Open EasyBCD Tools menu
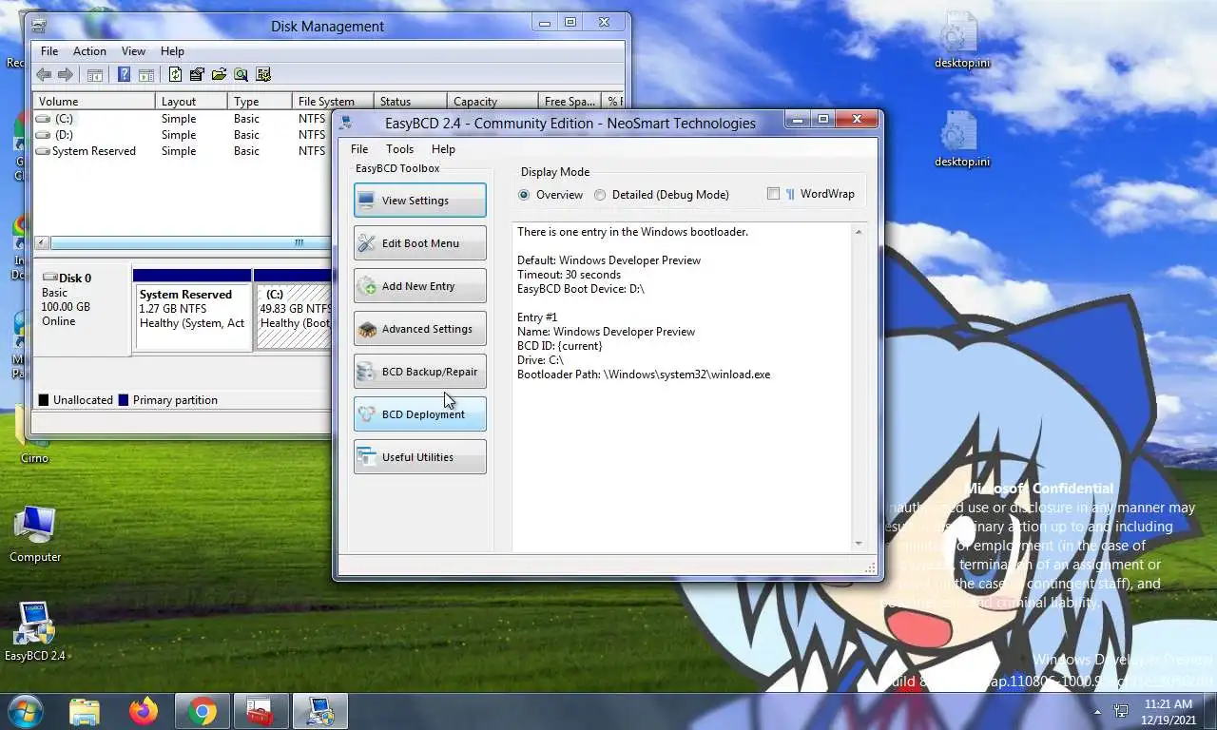This screenshot has height=730, width=1217. (399, 149)
